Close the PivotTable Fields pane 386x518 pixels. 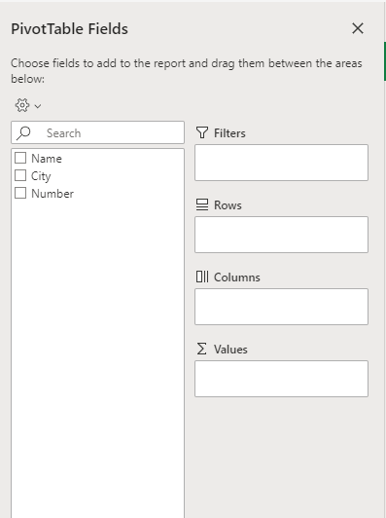(x=358, y=28)
